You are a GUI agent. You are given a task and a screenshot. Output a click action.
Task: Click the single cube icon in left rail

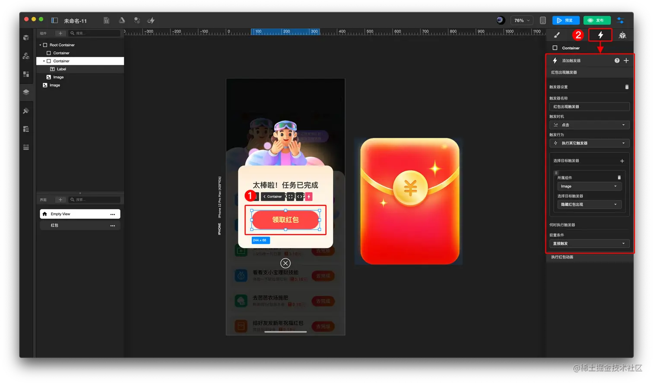[26, 38]
